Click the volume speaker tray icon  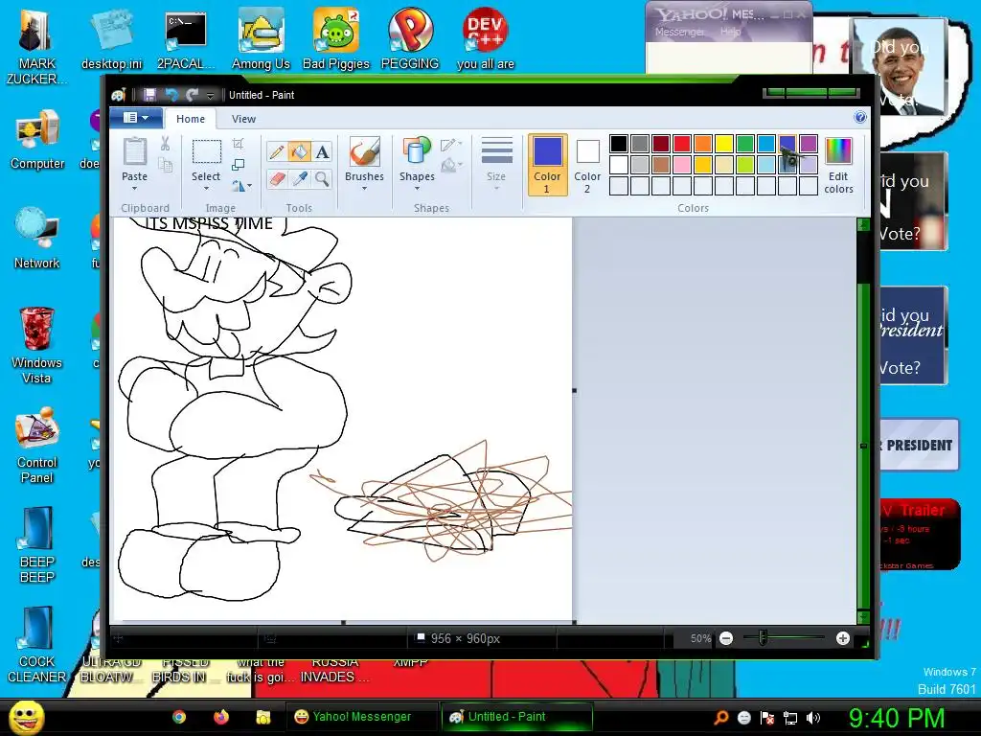813,718
